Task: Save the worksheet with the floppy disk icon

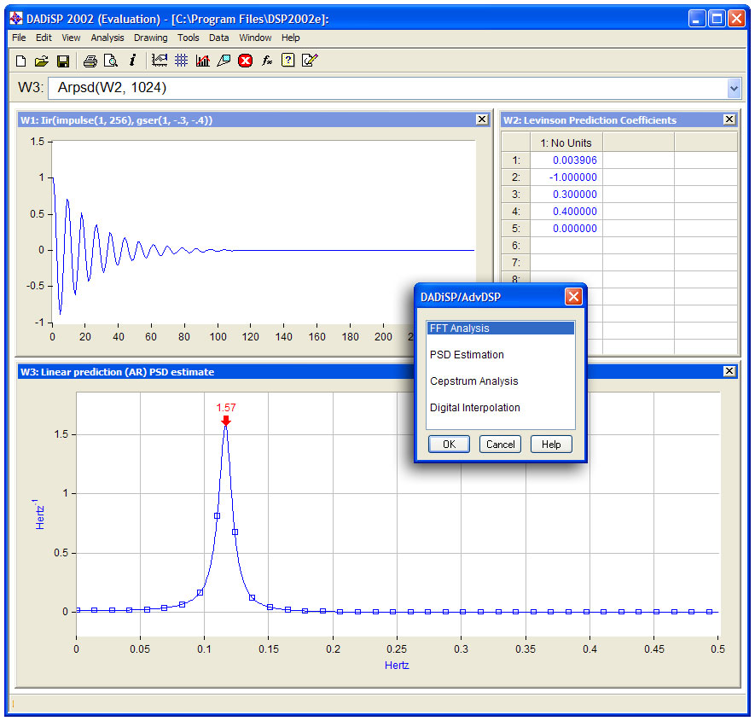Action: pyautogui.click(x=63, y=61)
